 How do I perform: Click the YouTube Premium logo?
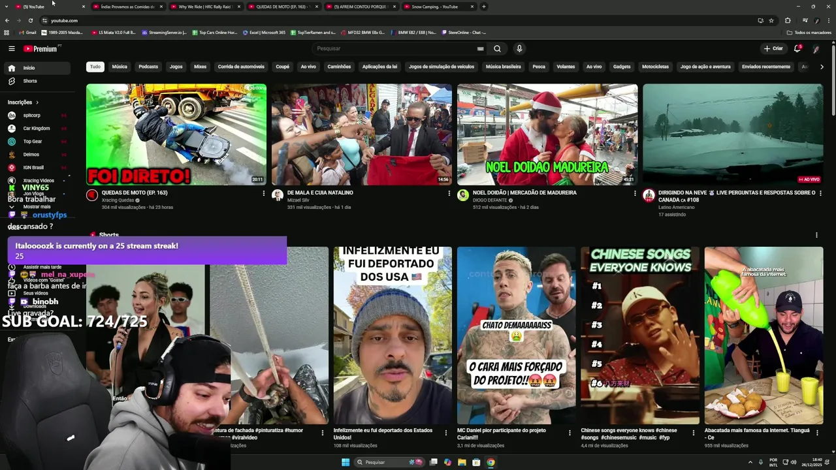[40, 48]
